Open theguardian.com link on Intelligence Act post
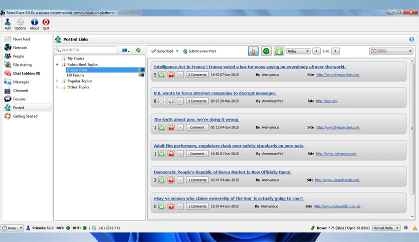This screenshot has width=419, height=242. 337,74
